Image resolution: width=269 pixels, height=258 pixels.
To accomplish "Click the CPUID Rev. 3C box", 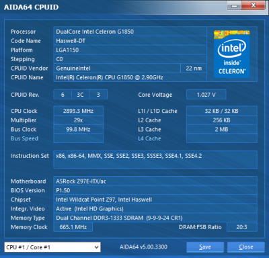I will (x=80, y=95).
